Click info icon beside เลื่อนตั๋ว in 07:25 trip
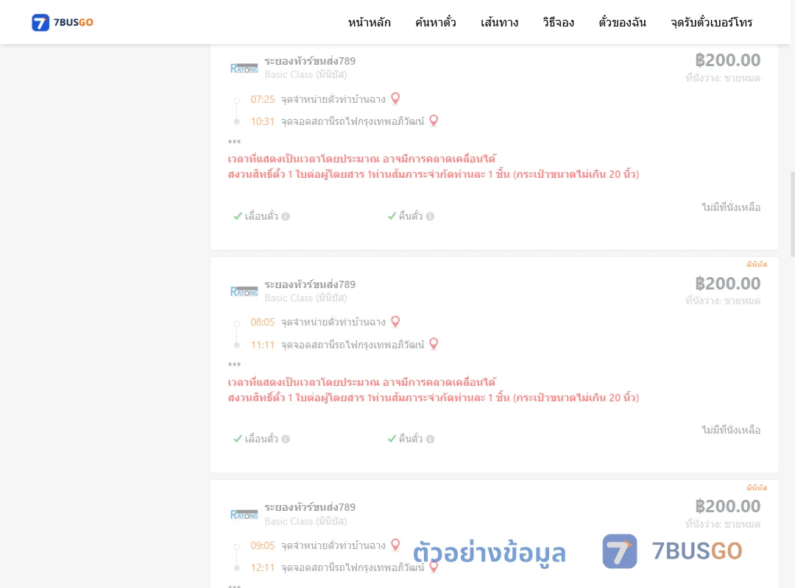Viewport: 795px width, 588px height. [286, 216]
